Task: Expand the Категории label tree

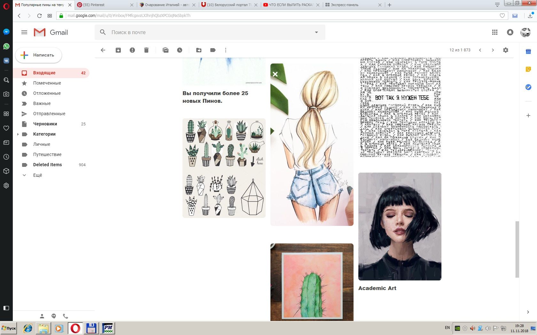Action: point(18,134)
